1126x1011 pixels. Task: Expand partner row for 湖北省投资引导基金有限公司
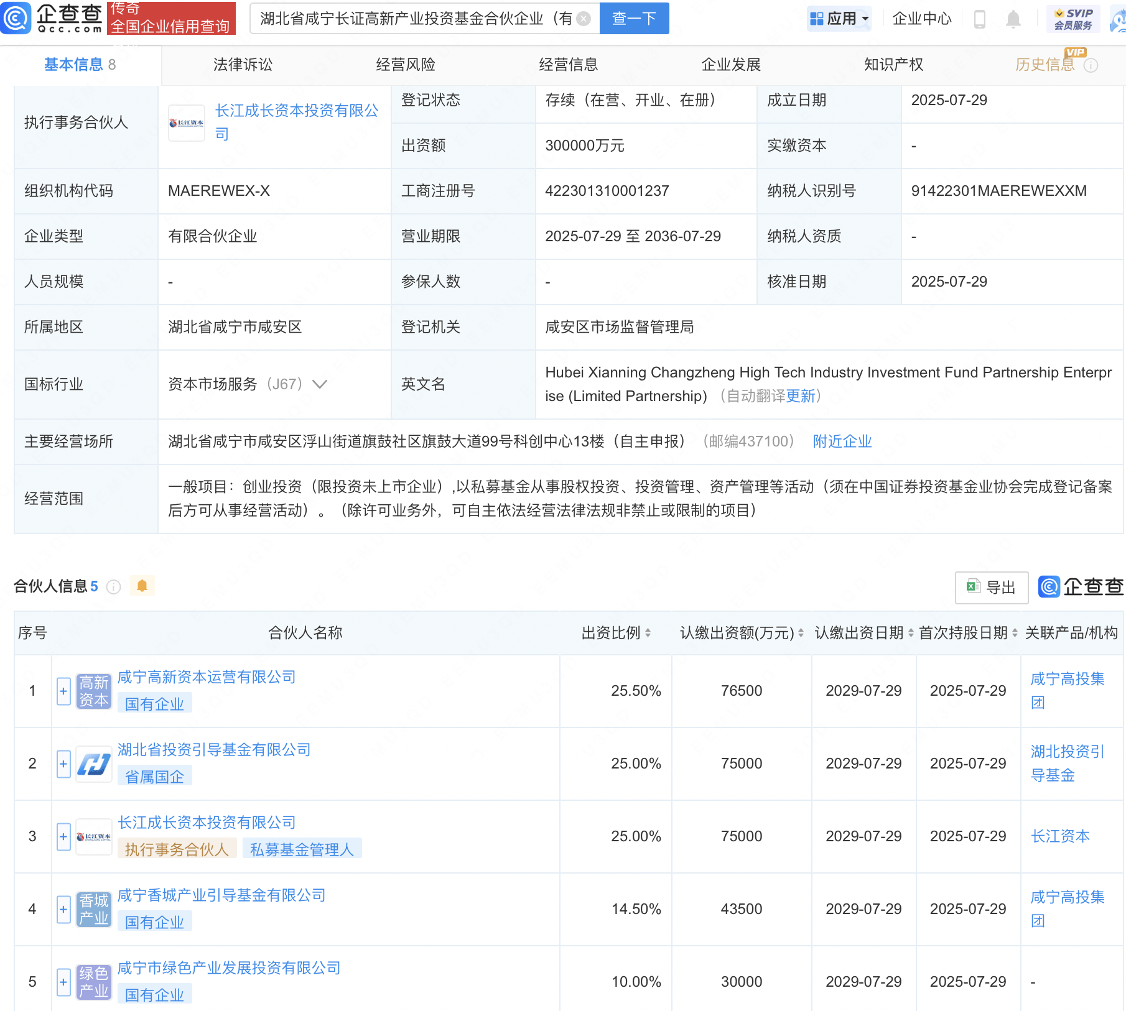[63, 764]
